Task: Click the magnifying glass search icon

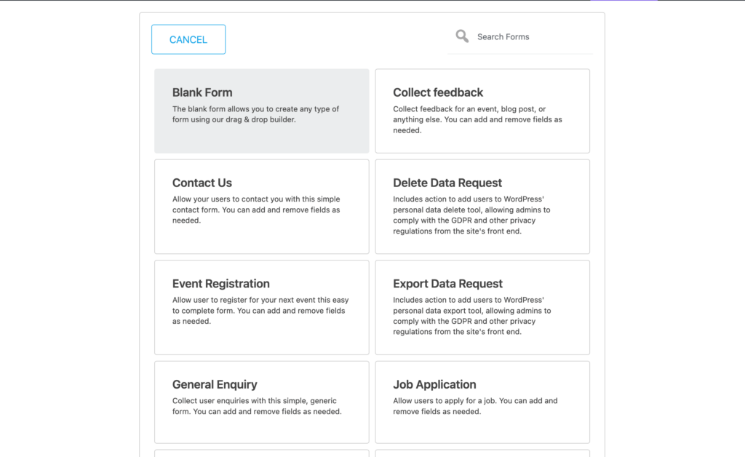Action: point(462,36)
